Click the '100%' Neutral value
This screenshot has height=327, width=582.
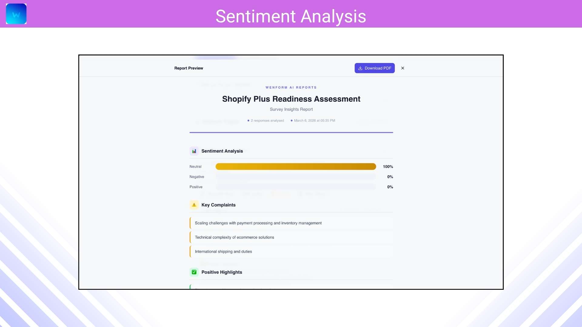(x=388, y=167)
